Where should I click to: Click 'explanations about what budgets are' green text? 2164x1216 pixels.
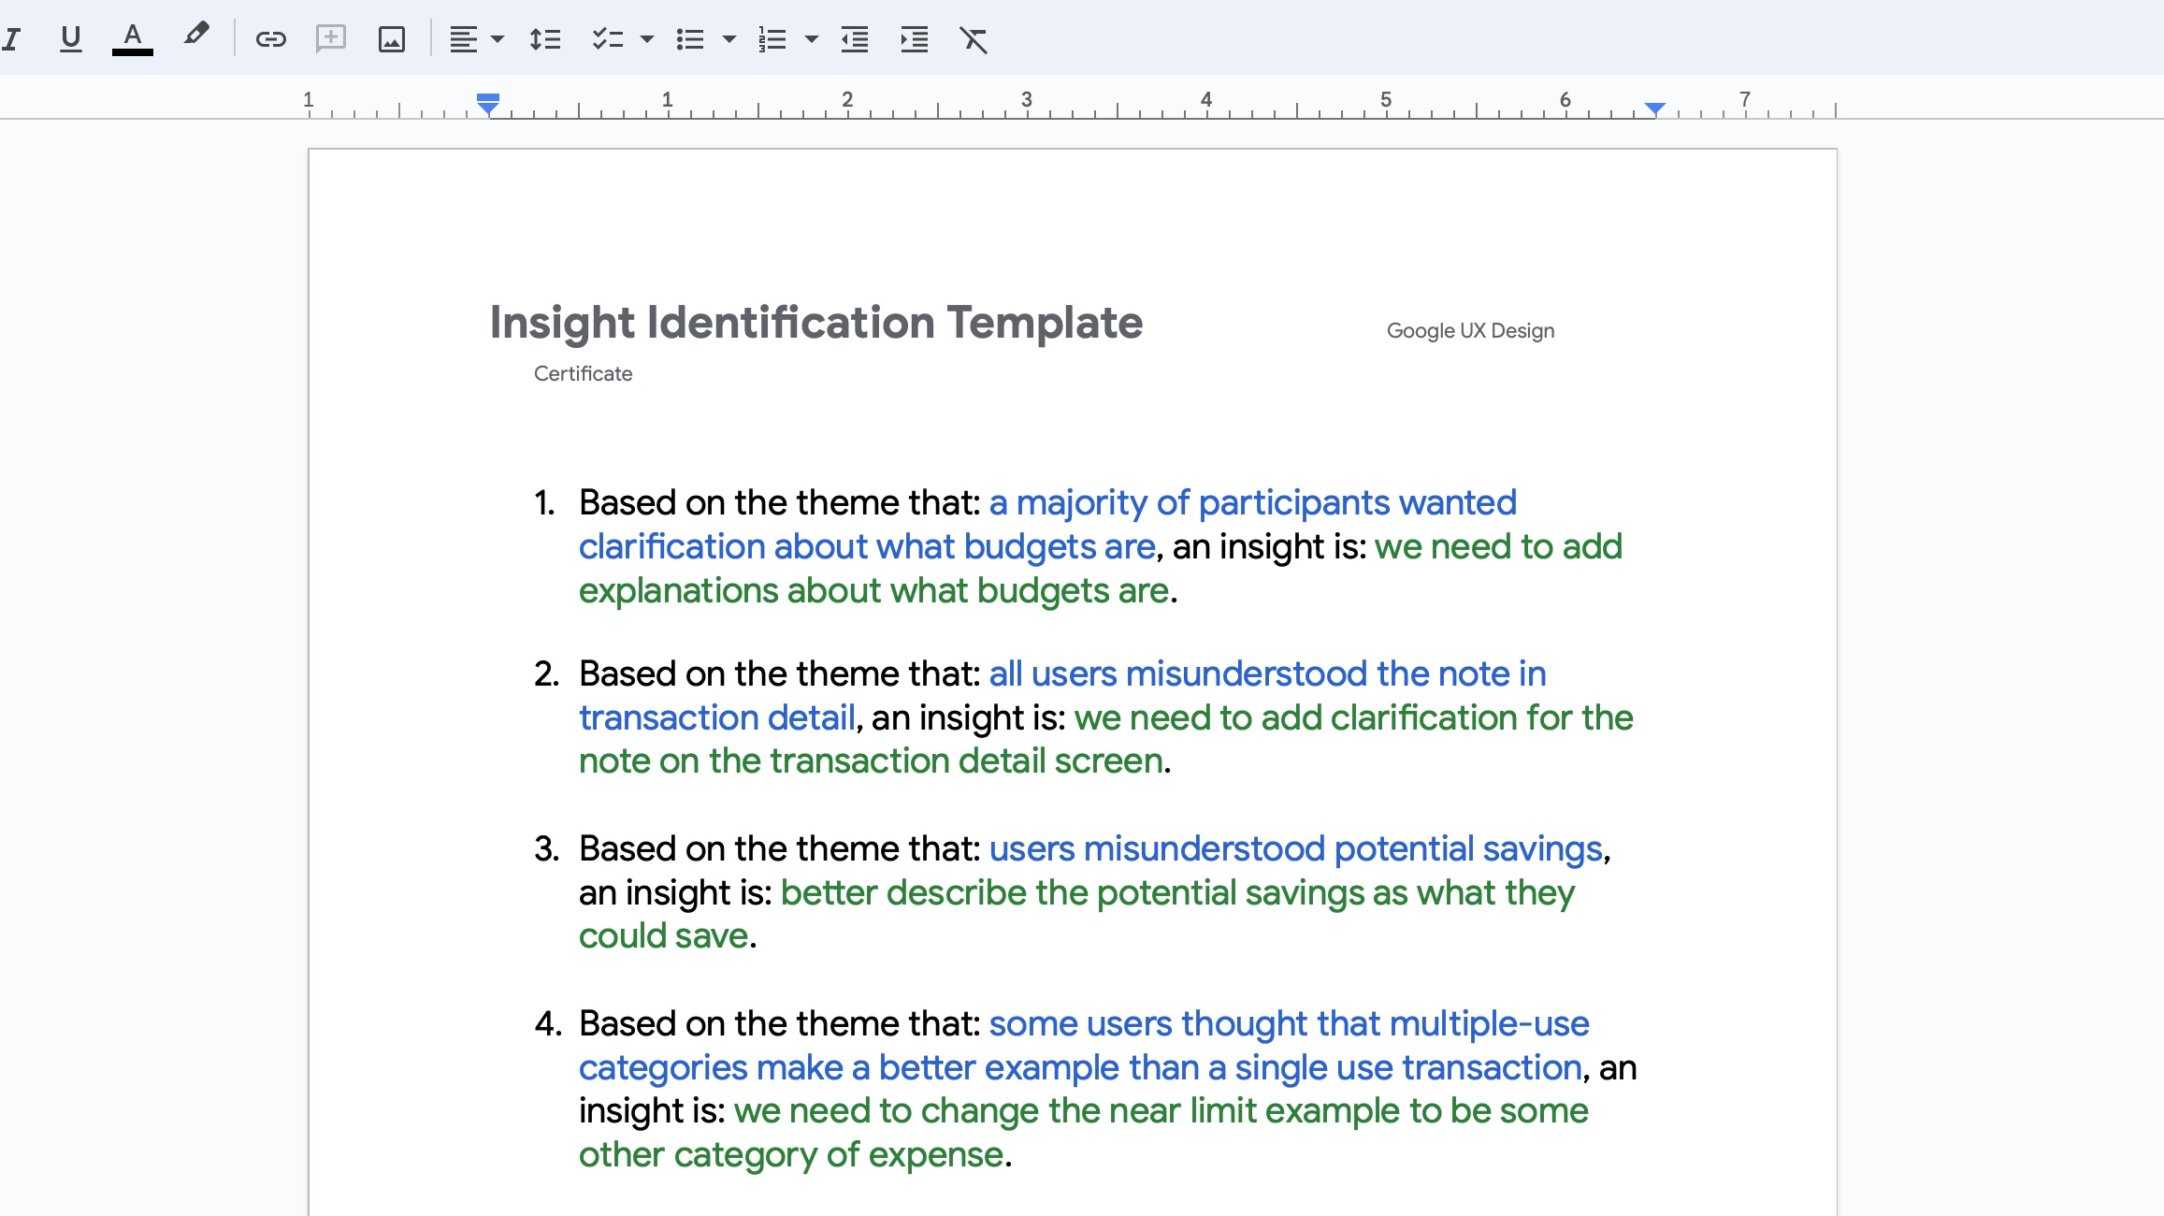pos(873,590)
